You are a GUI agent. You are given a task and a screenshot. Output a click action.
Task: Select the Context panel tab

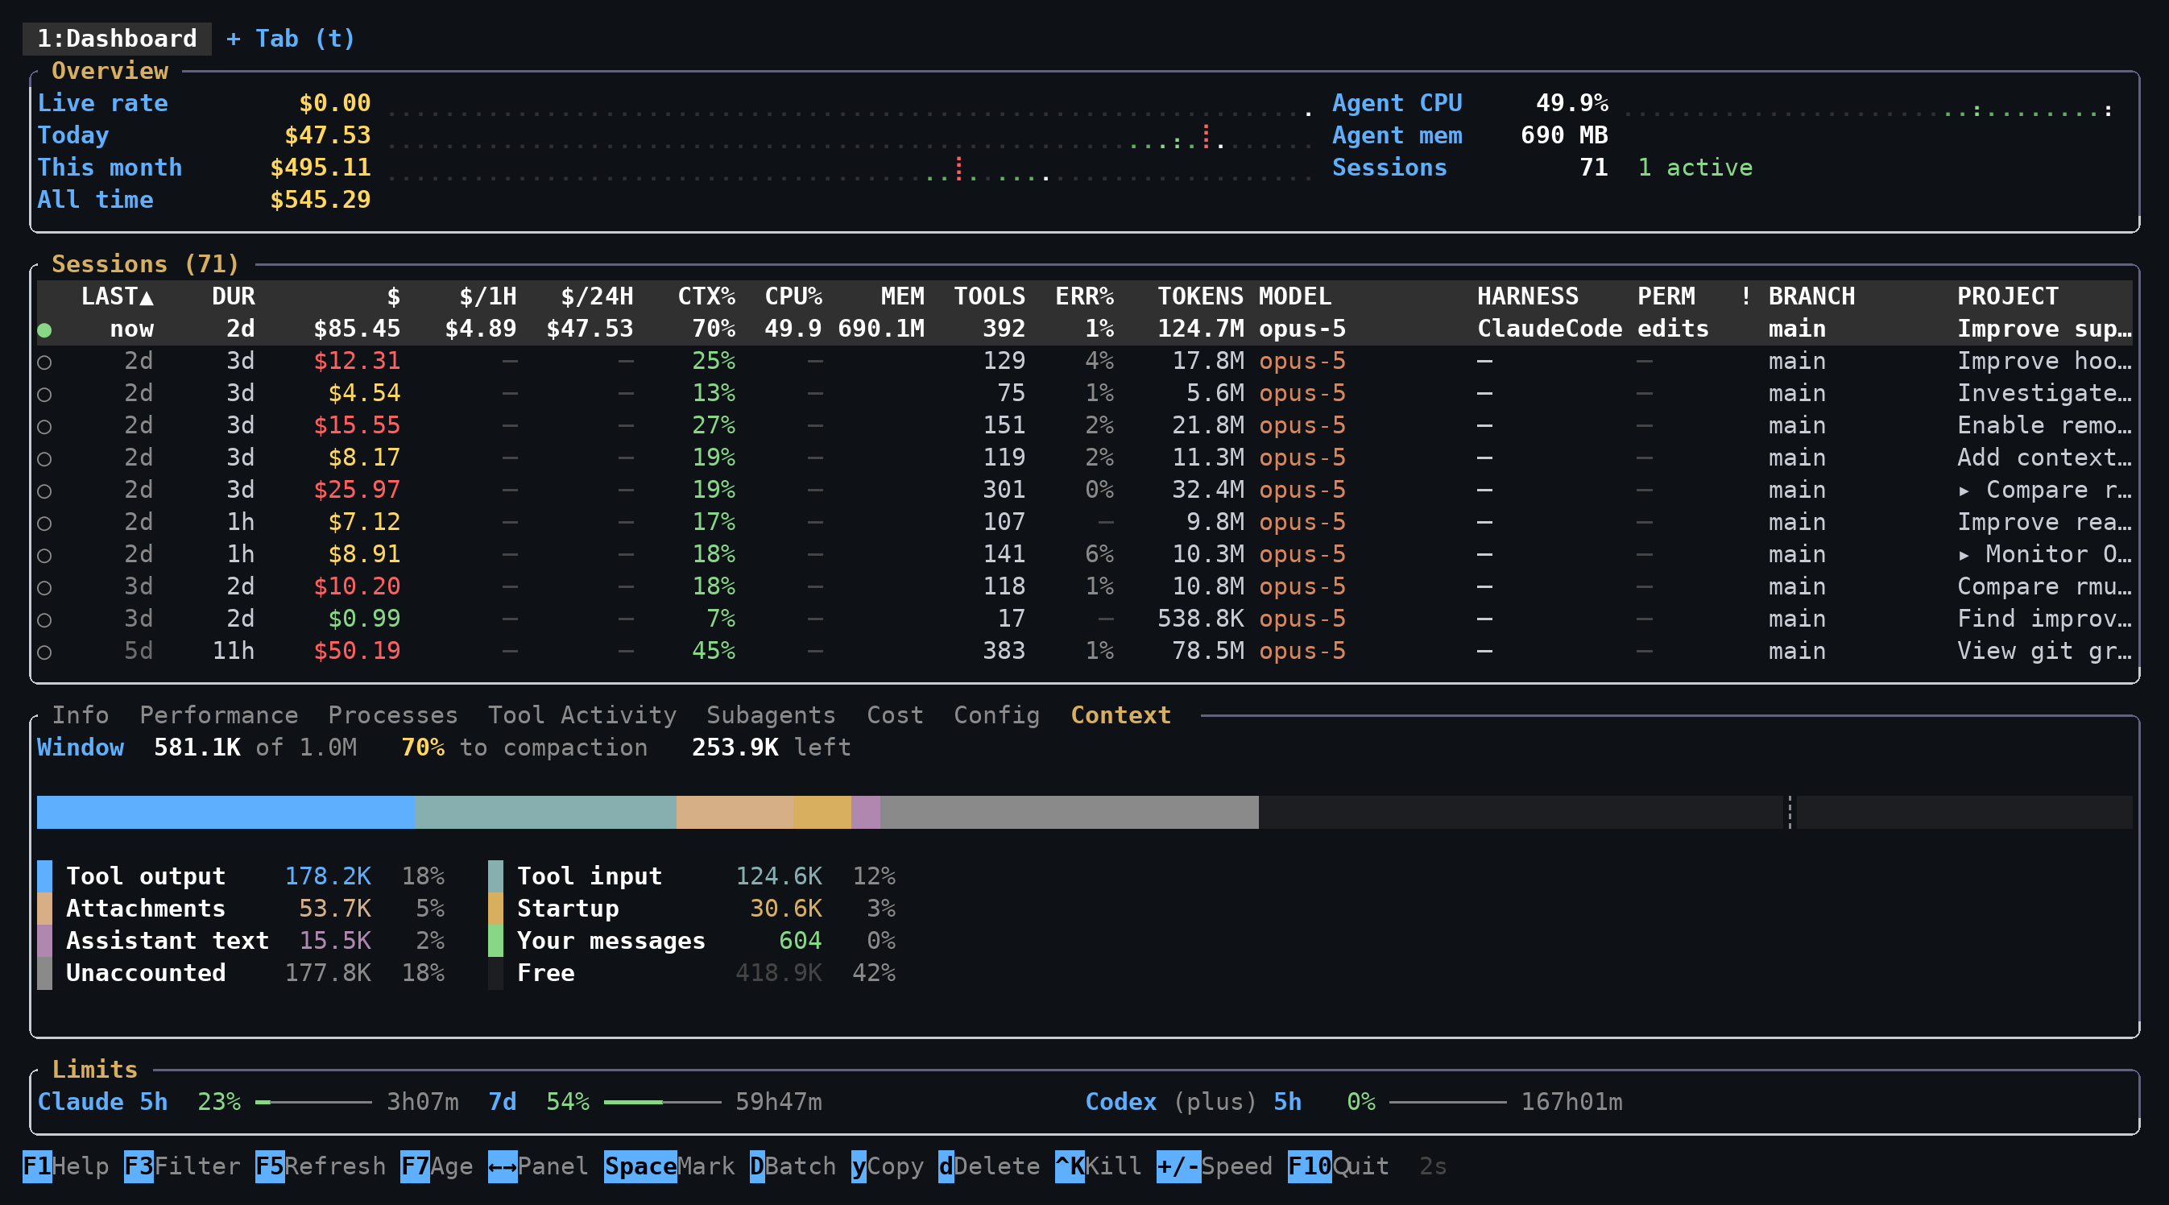click(x=1120, y=715)
